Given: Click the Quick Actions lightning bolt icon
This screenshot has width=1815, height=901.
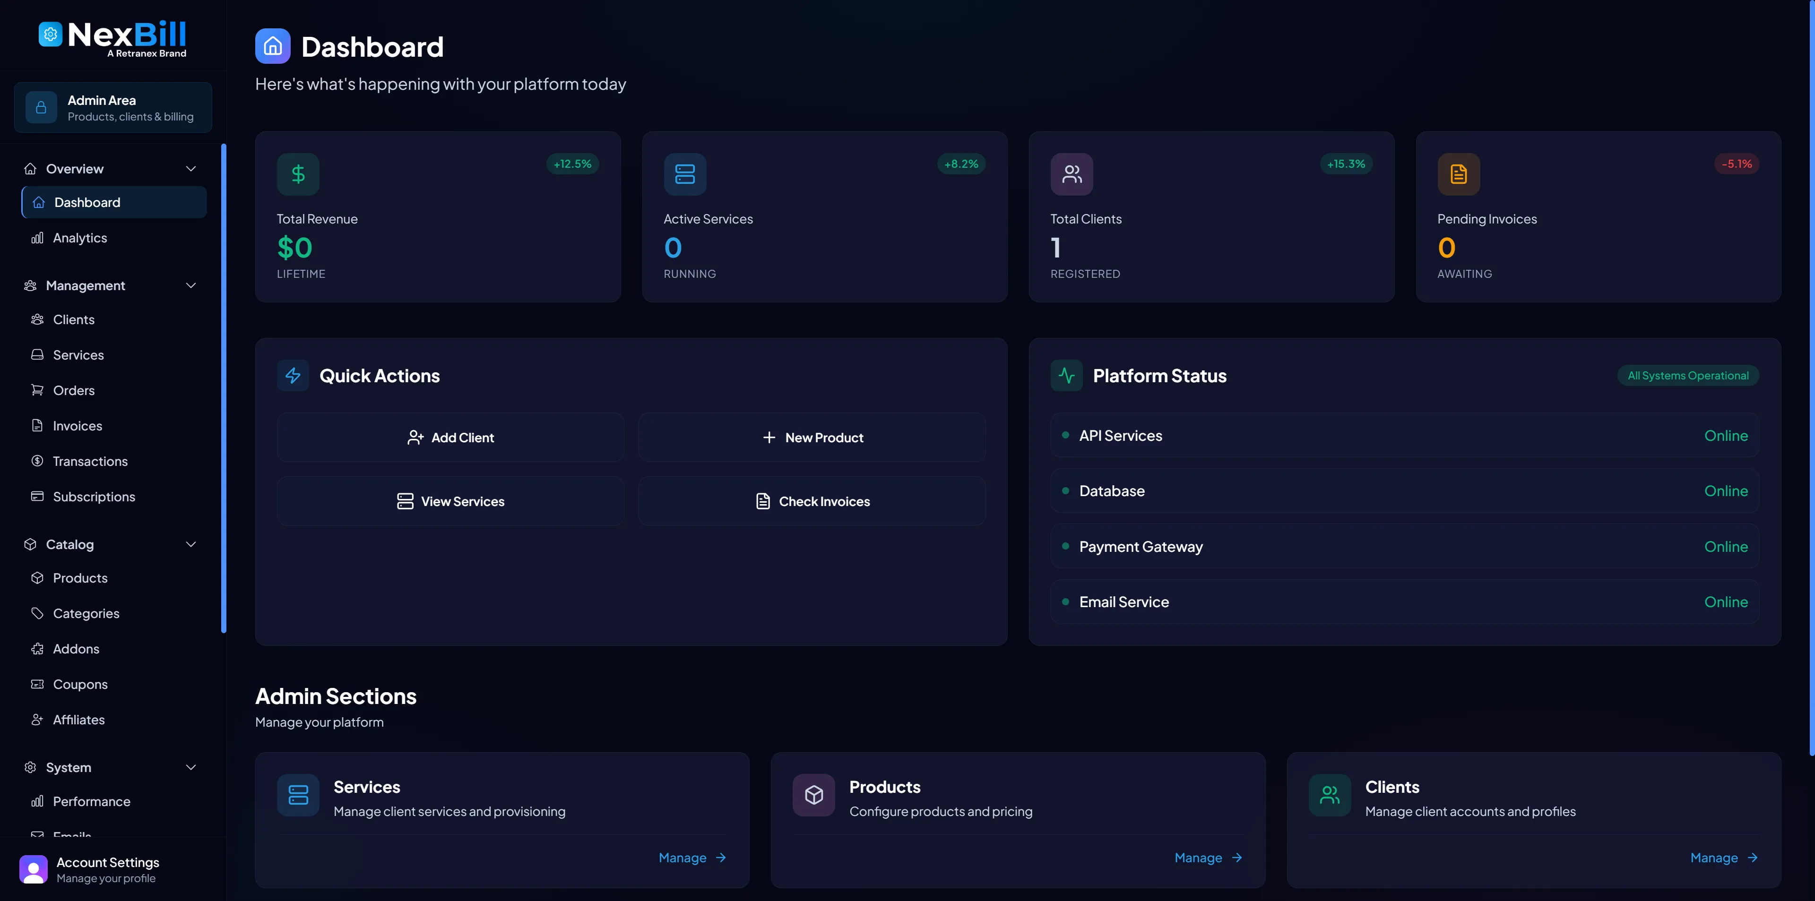Looking at the screenshot, I should 293,376.
